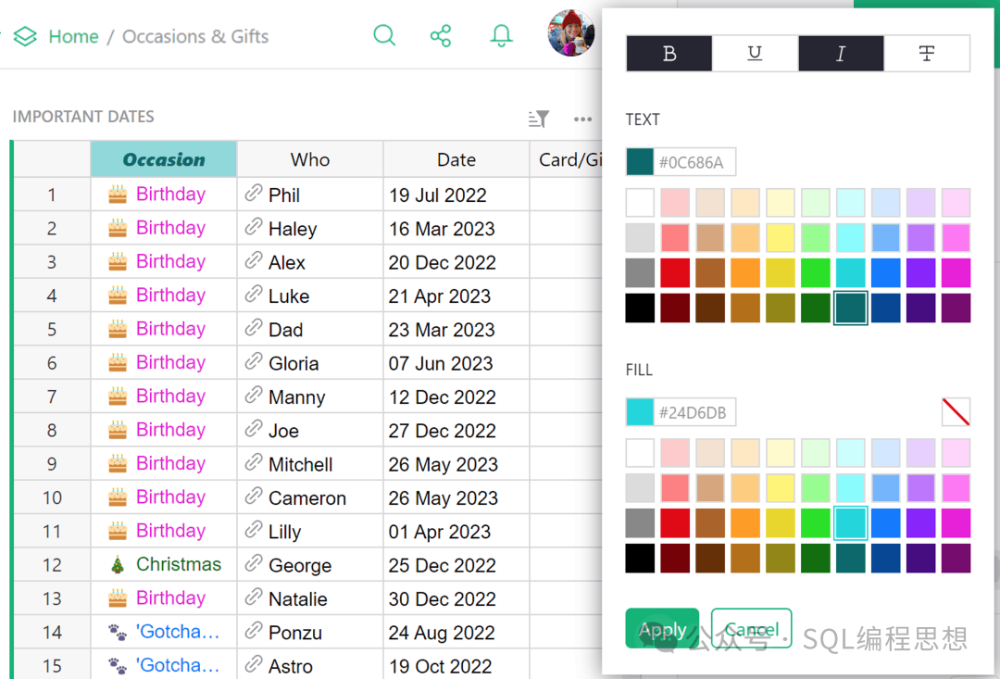Pick bright green swatch in FILL palette

click(815, 523)
